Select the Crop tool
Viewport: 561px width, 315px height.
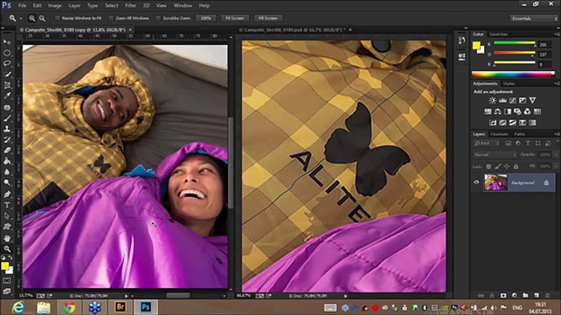click(7, 86)
